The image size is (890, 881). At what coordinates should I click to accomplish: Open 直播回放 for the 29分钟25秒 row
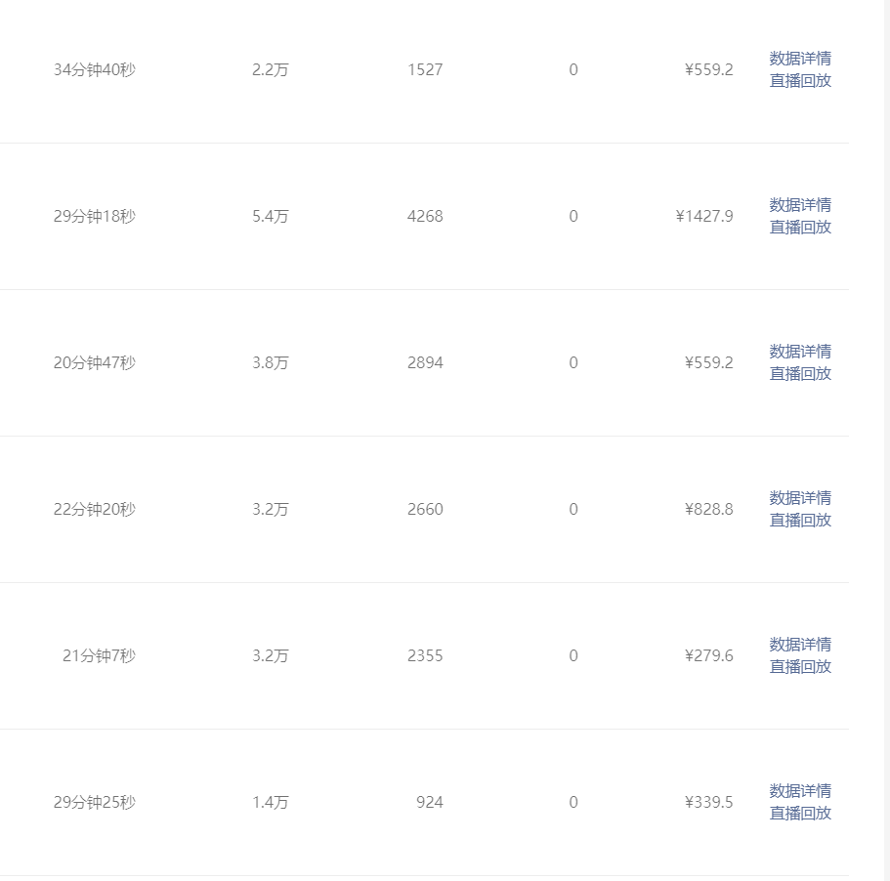point(800,813)
